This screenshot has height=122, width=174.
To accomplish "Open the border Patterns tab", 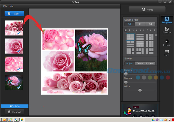I will click(x=150, y=63).
